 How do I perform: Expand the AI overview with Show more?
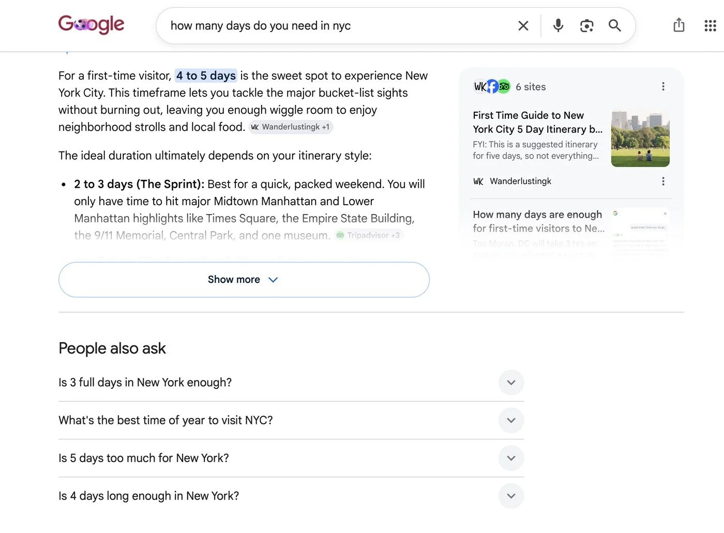tap(244, 280)
